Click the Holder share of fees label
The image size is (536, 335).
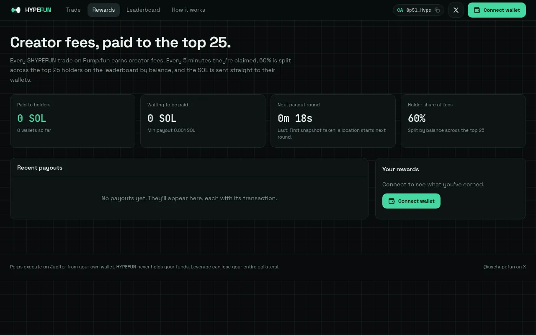(x=430, y=105)
